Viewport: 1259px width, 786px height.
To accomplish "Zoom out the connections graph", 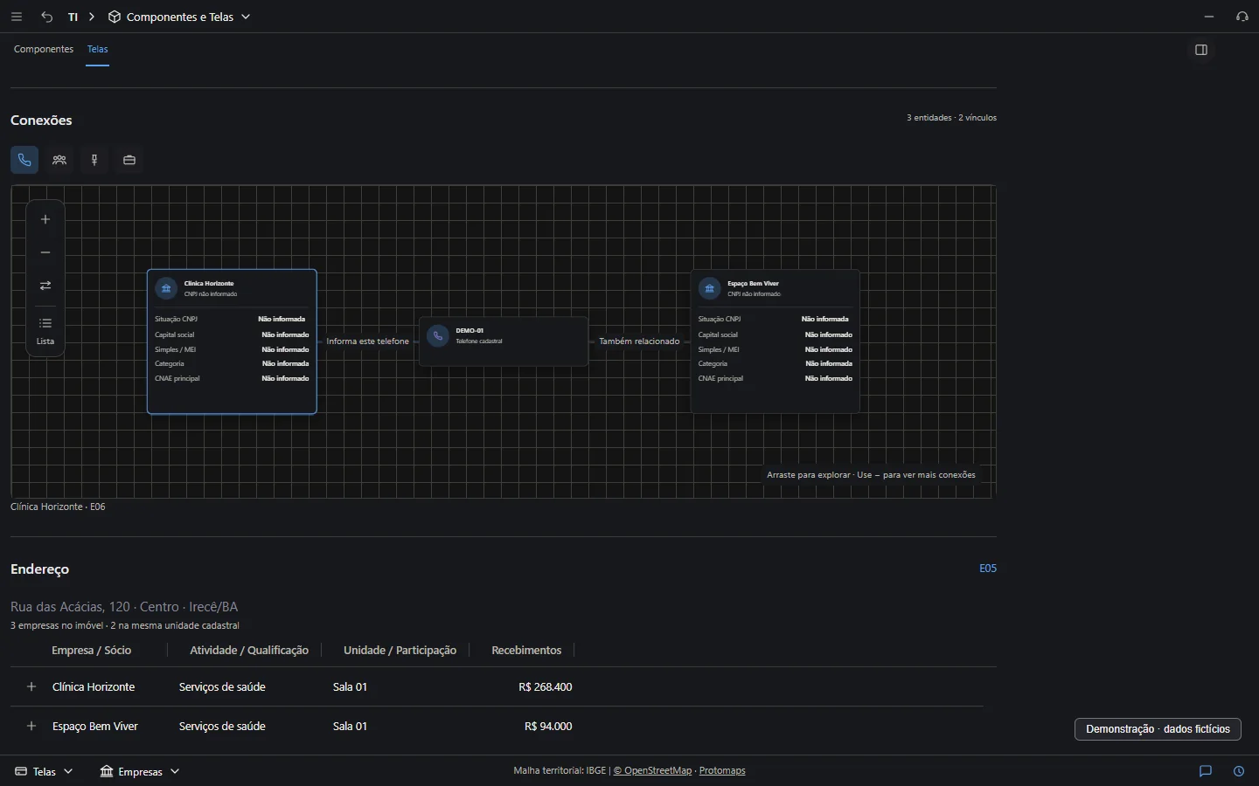I will click(x=45, y=252).
